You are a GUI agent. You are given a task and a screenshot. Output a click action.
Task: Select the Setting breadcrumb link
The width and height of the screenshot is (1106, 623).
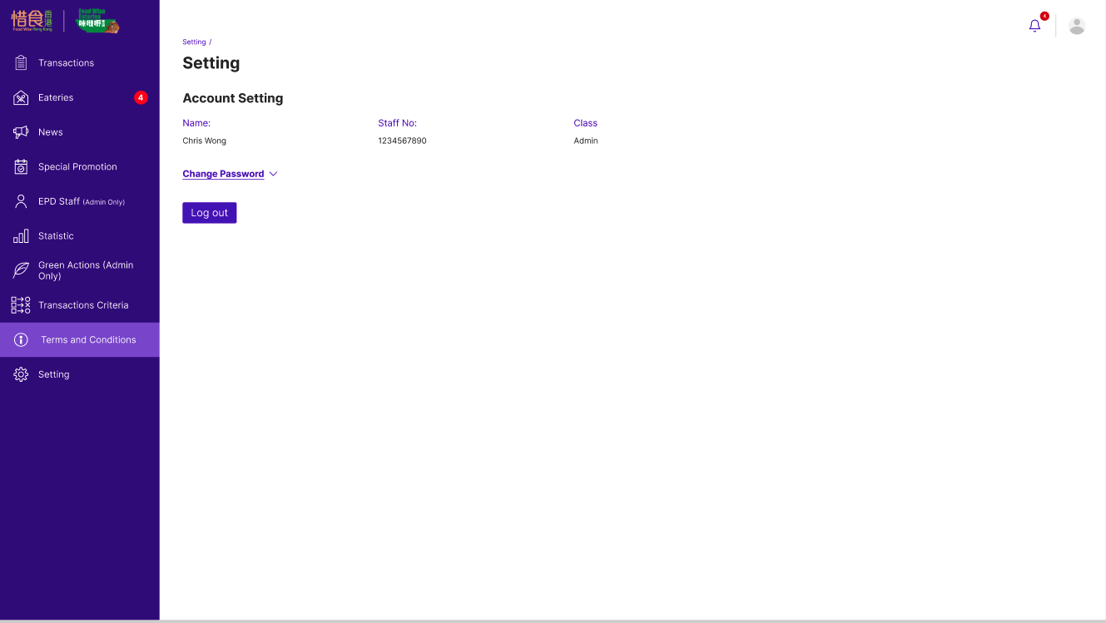point(194,42)
